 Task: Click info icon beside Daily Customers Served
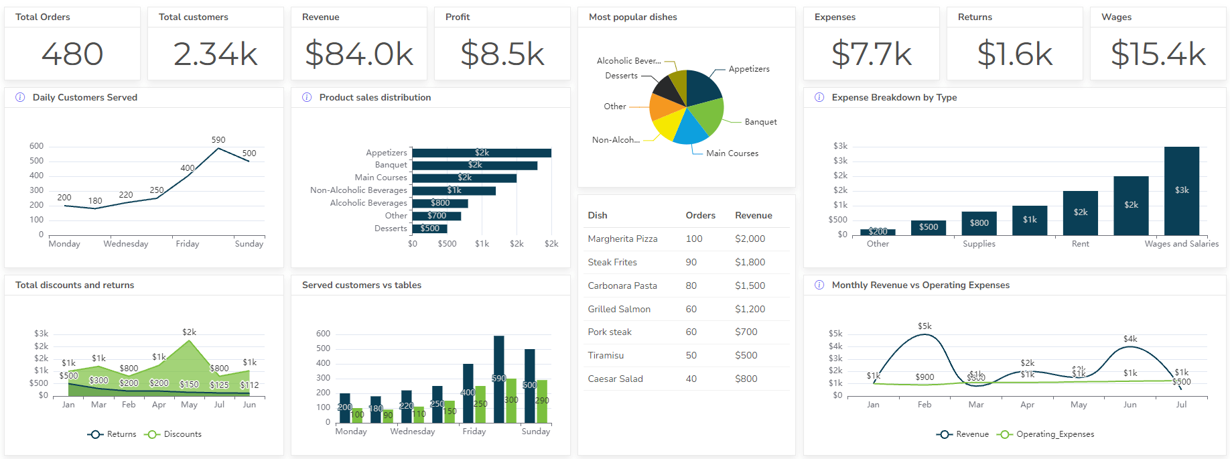20,97
